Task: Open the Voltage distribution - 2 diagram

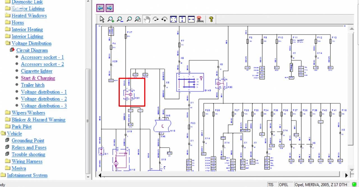Action: pos(44,99)
